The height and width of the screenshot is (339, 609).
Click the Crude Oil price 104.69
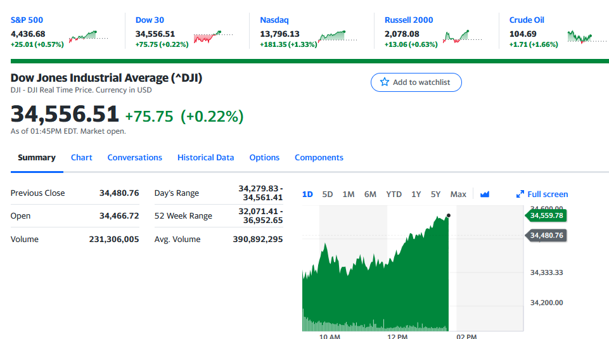[x=523, y=34]
